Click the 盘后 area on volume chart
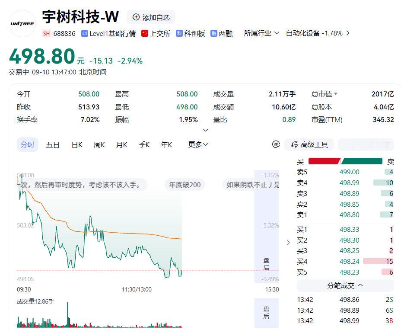This screenshot has height=333, width=401. tap(266, 312)
